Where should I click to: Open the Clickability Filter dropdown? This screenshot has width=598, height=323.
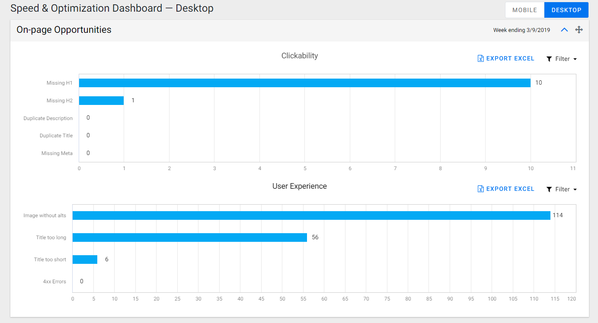562,59
